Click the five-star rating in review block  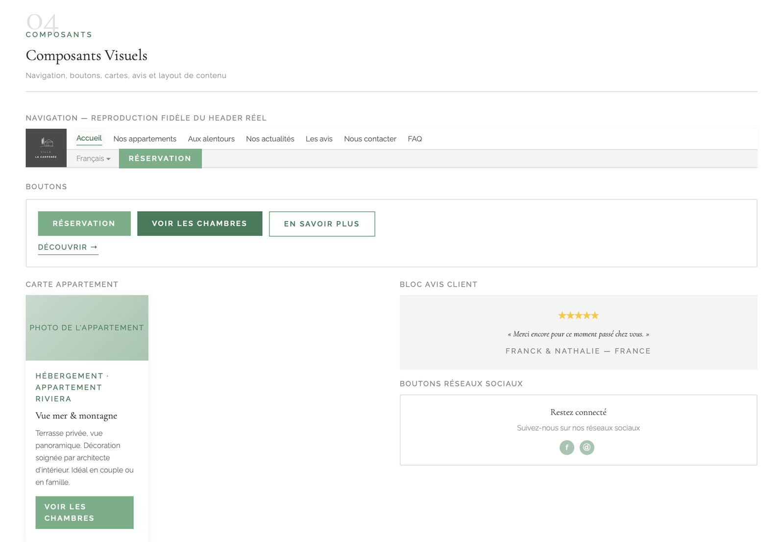coord(578,316)
